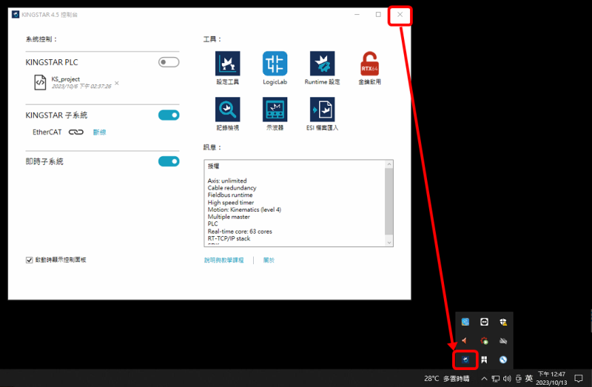Click the KS_project file name
Image resolution: width=592 pixels, height=387 pixels.
[x=65, y=79]
